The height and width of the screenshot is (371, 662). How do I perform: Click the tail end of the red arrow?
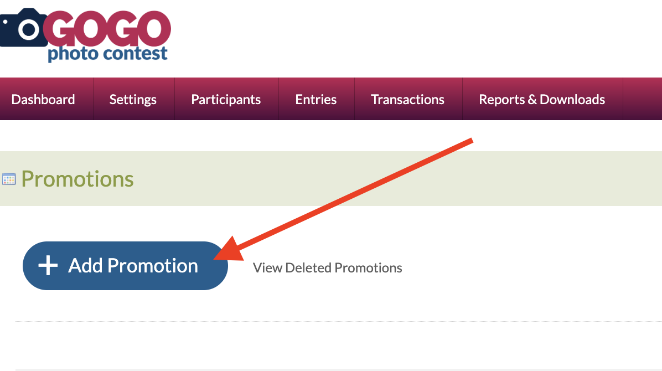coord(470,141)
